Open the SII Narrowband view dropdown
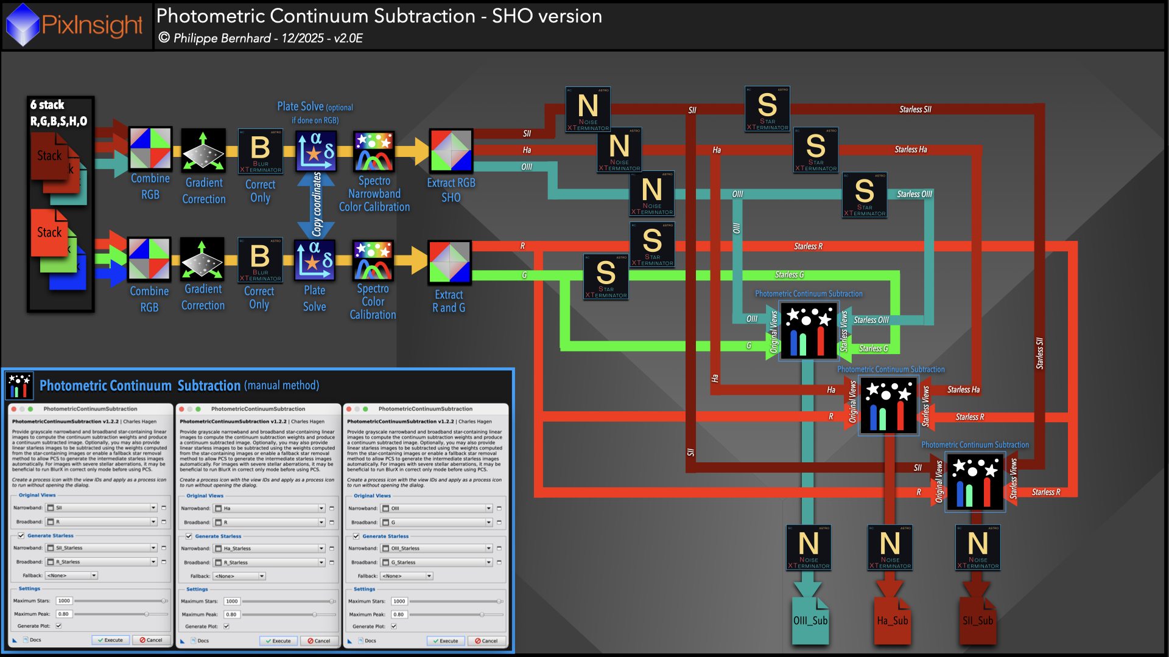Screen dimensions: 1169x657 153,507
